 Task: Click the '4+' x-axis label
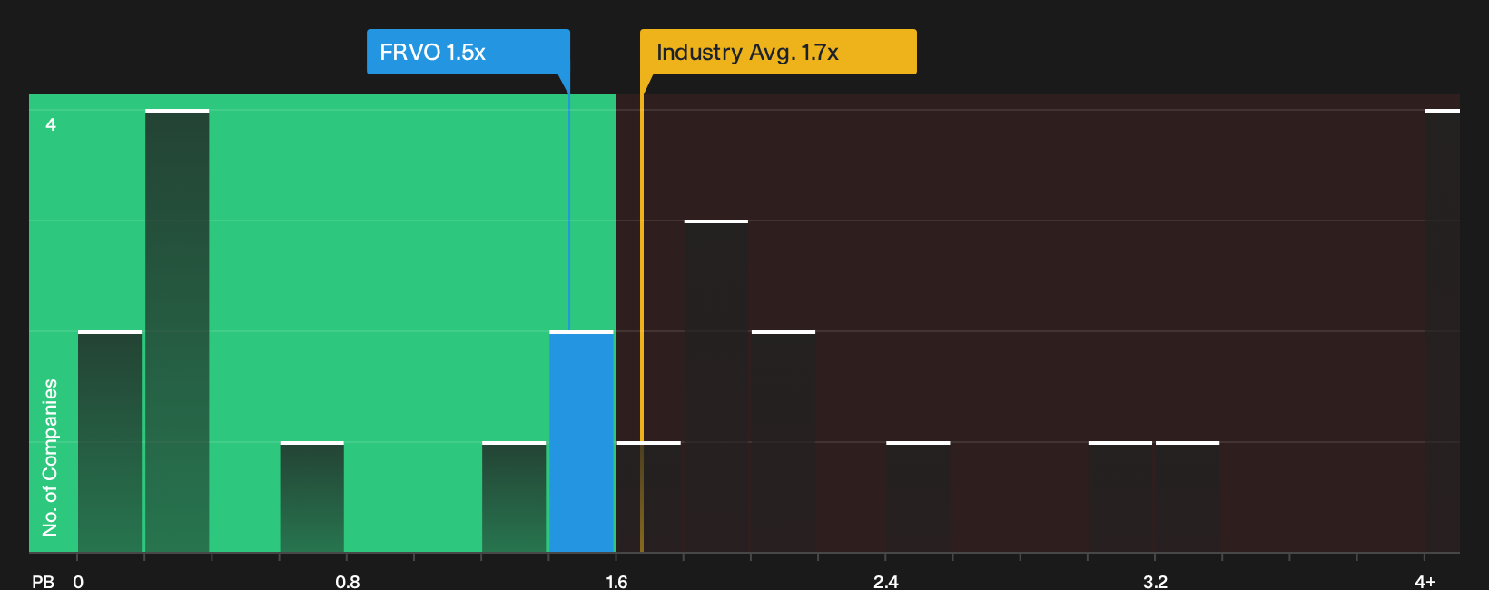pyautogui.click(x=1425, y=581)
